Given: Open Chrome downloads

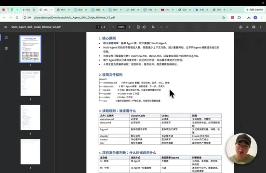Looking at the screenshot, I should (249, 17).
